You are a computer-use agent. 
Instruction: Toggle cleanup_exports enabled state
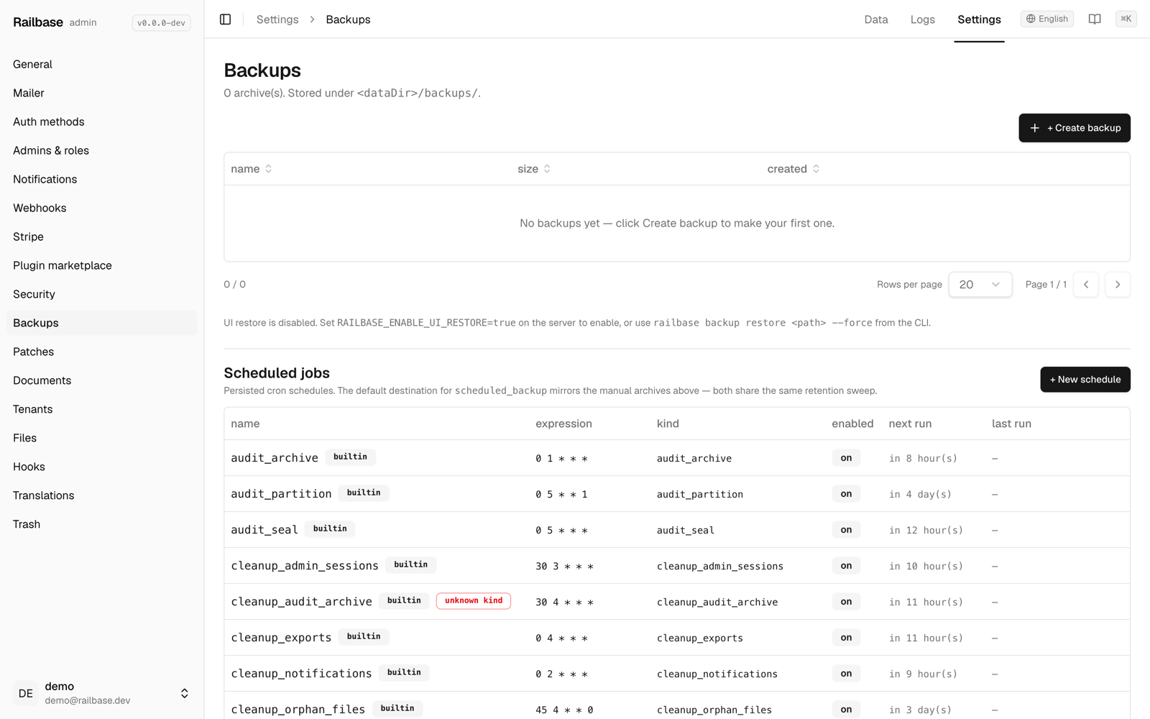tap(846, 638)
